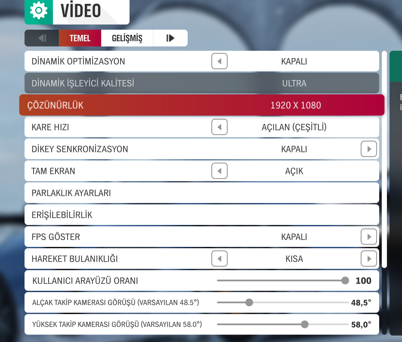Click the VİDEO page title
402x342 pixels.
click(x=81, y=11)
